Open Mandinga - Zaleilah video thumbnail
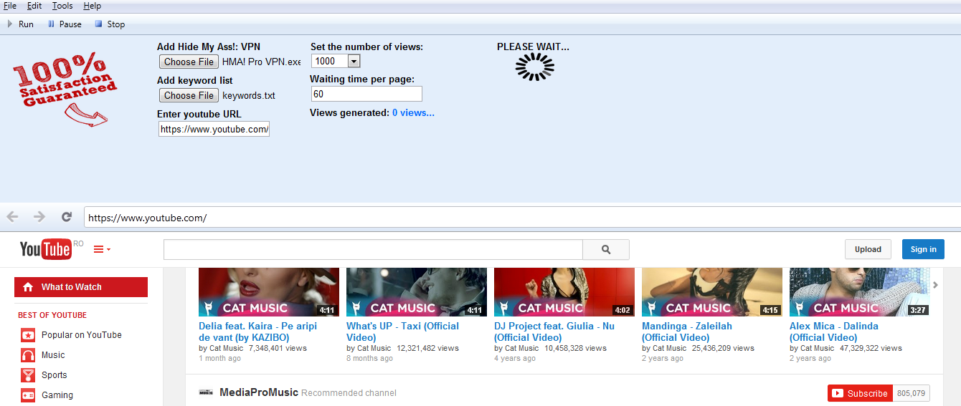This screenshot has height=406, width=961. [712, 292]
